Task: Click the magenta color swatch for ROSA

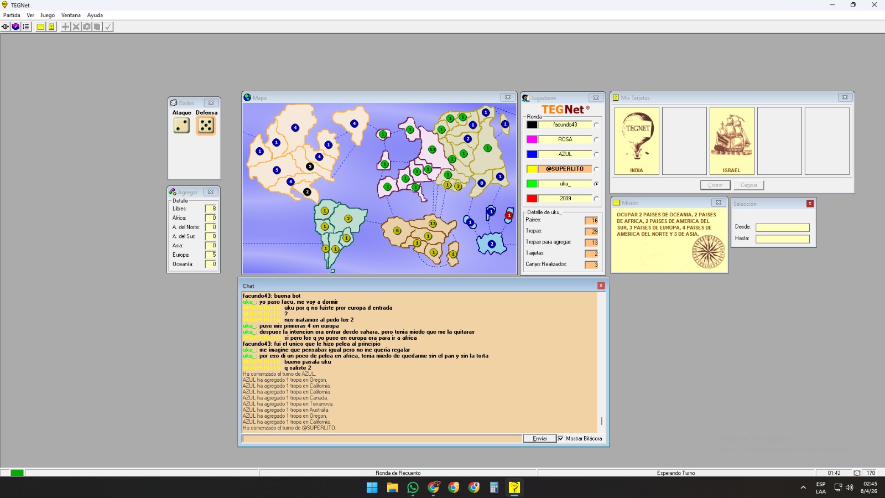Action: pos(532,139)
